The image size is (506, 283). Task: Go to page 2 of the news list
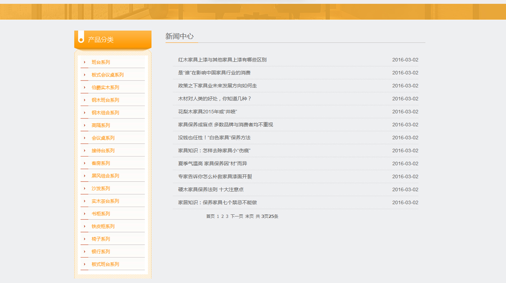[x=222, y=217]
